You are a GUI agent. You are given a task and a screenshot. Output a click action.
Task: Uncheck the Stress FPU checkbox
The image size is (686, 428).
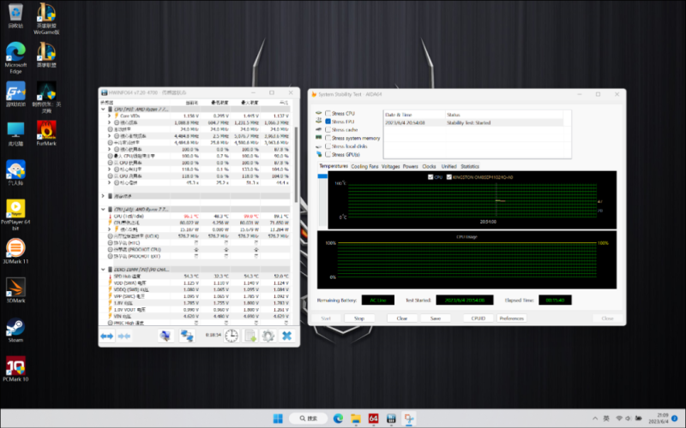(x=328, y=122)
